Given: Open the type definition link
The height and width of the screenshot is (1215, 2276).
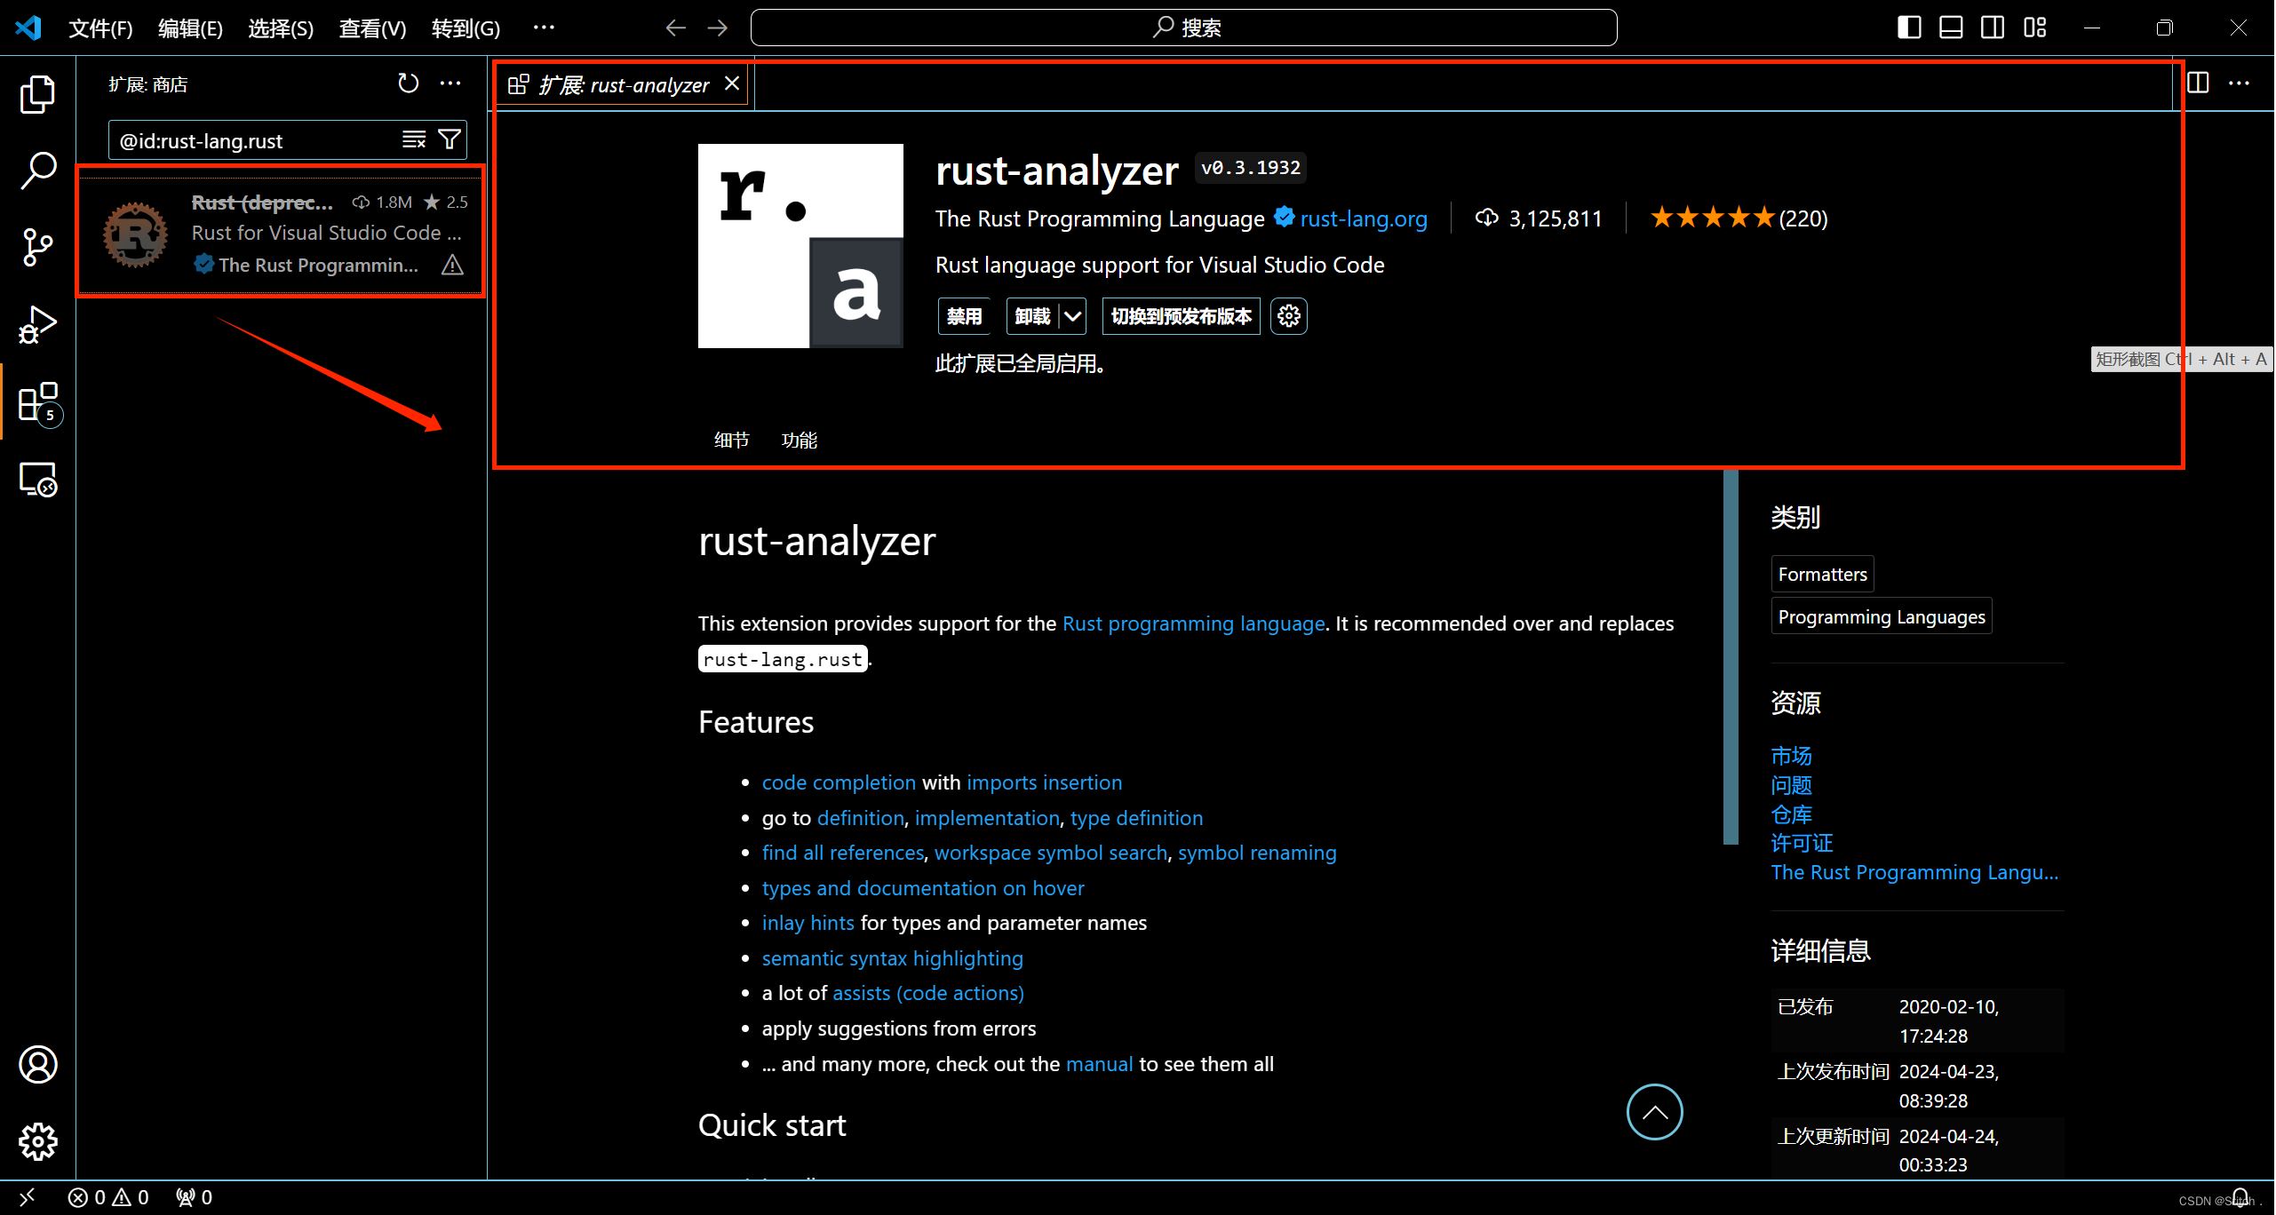Looking at the screenshot, I should point(1136,818).
